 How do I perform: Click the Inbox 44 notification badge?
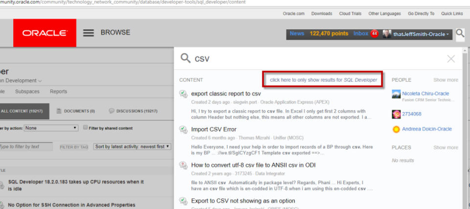pyautogui.click(x=374, y=34)
